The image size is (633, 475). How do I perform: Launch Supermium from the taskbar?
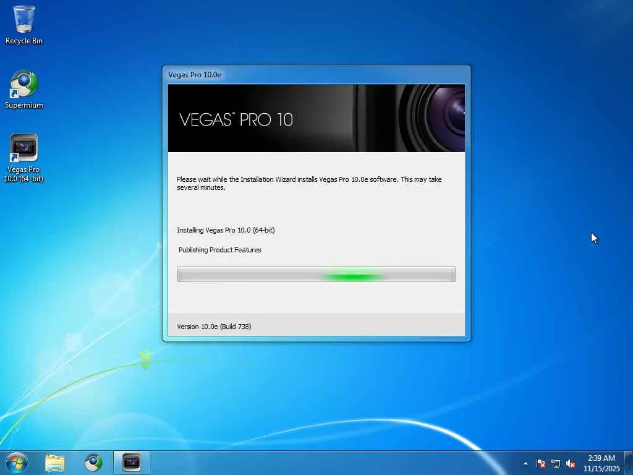pyautogui.click(x=93, y=463)
